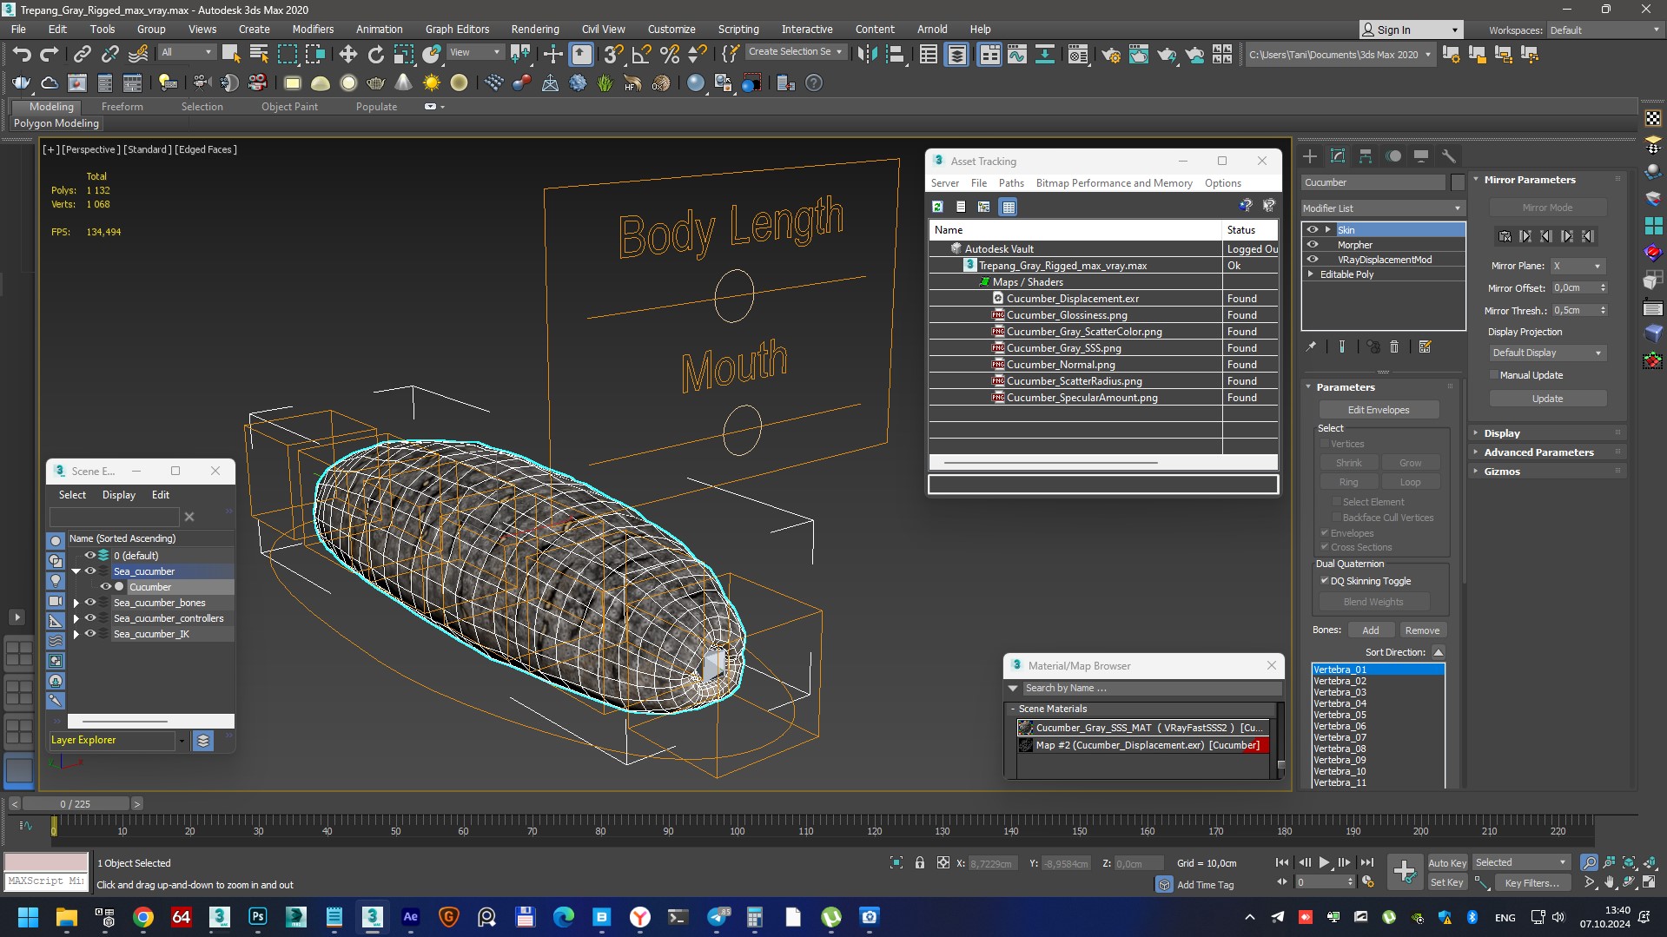1667x937 pixels.
Task: Open the Mirror Plane X dropdown
Action: pos(1577,266)
